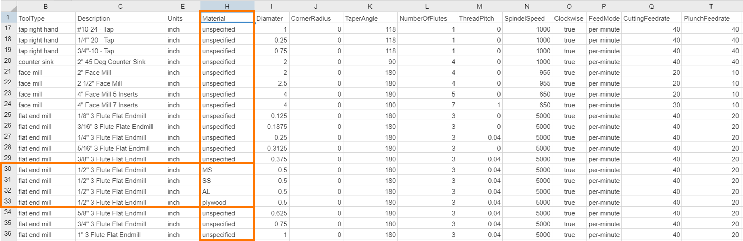Select the TaperAngle cell with value 90
Image resolution: width=743 pixels, height=241 pixels.
[x=370, y=62]
